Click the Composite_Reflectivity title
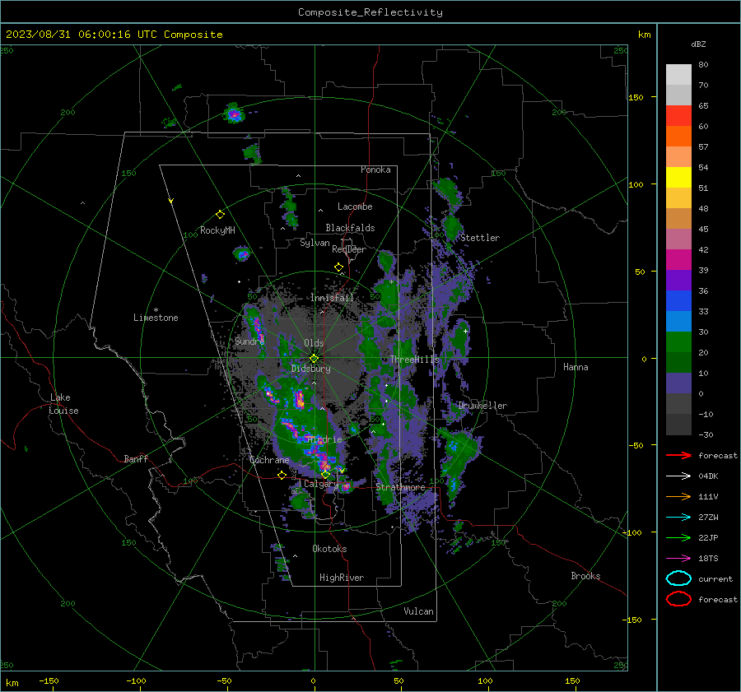The height and width of the screenshot is (692, 741). [370, 12]
